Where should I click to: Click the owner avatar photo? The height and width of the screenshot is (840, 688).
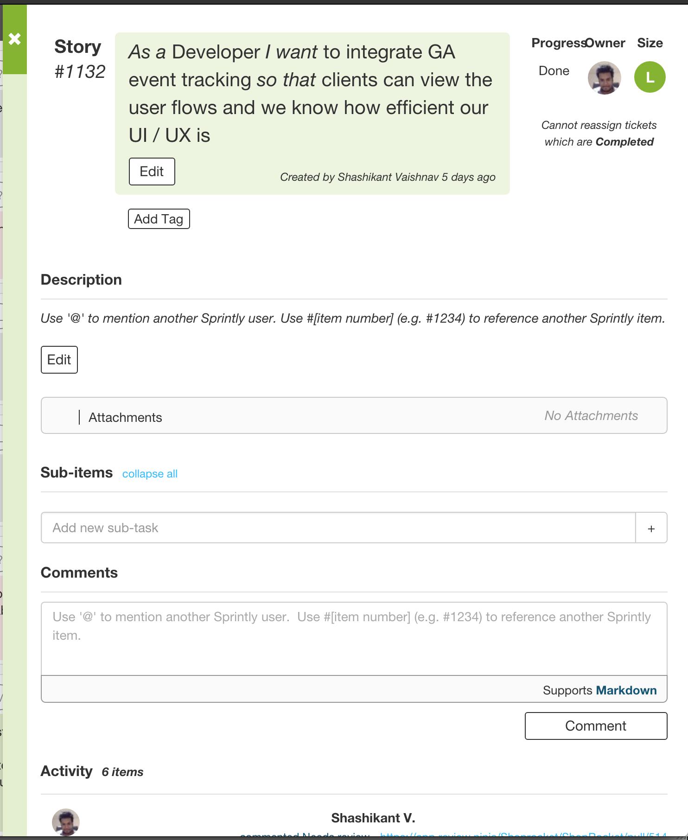point(604,77)
